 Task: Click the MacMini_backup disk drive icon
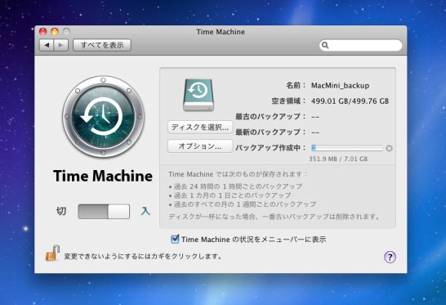tap(198, 95)
